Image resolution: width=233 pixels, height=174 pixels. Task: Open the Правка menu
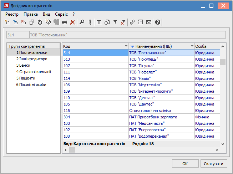[31, 14]
